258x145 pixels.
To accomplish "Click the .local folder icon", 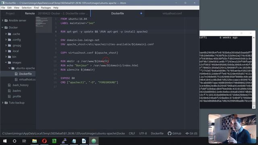I will (x=10, y=51).
